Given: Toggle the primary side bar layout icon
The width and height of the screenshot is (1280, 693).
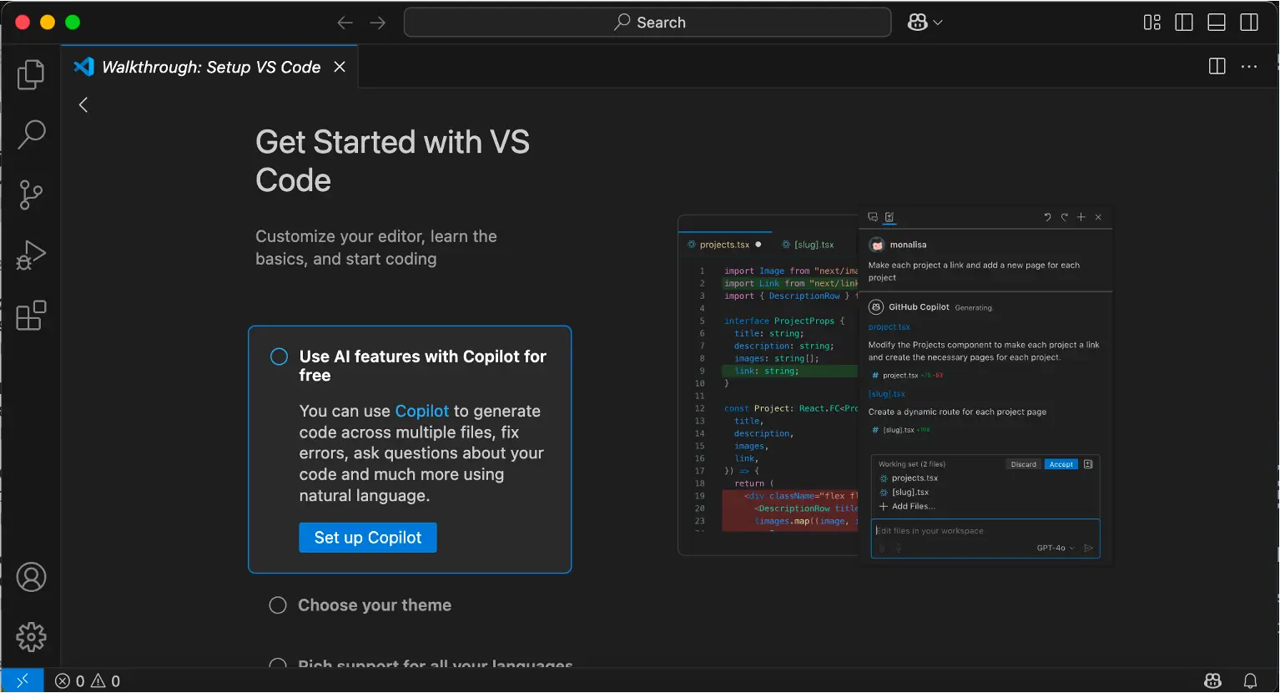Looking at the screenshot, I should click(1184, 23).
